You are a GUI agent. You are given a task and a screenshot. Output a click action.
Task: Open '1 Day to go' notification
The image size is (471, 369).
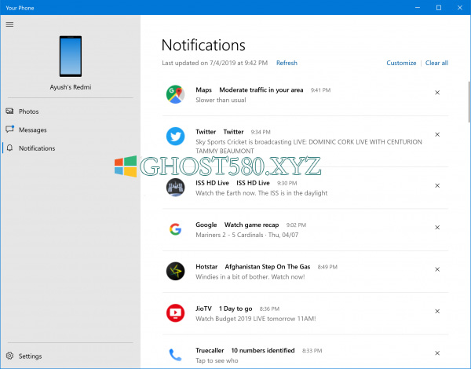click(x=235, y=309)
